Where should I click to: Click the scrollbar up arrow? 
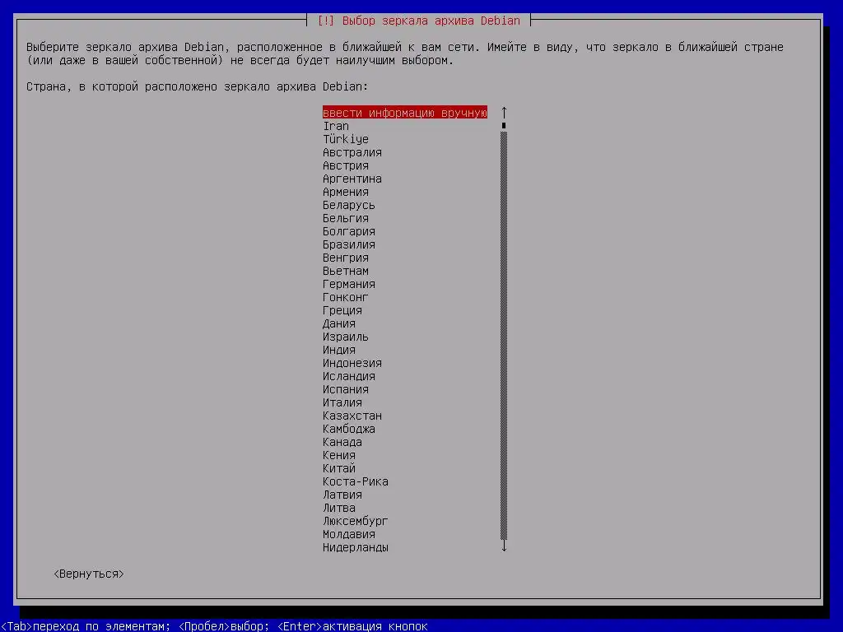tap(504, 113)
